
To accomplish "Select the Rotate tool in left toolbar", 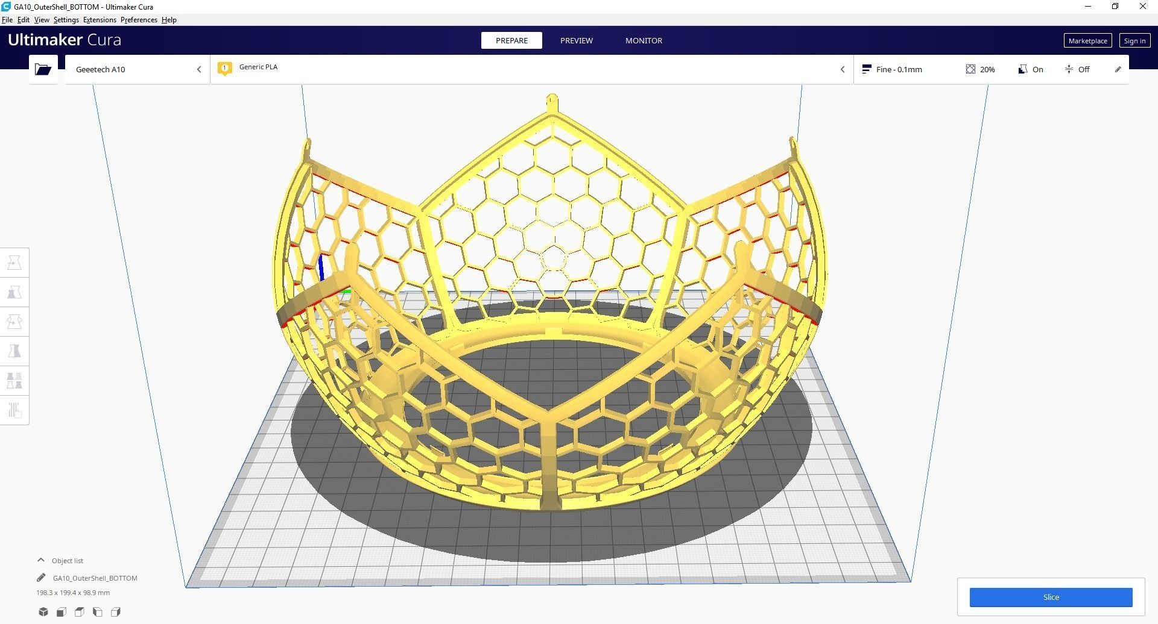I will (x=14, y=322).
